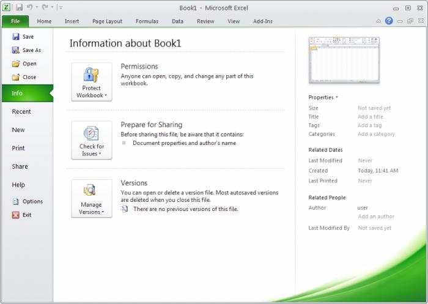The width and height of the screenshot is (428, 304).
Task: Select Recent in the backstage menu
Action: point(21,111)
